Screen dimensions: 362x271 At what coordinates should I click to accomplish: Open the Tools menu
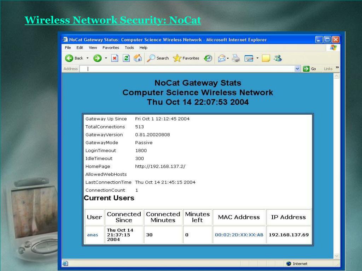[129, 48]
